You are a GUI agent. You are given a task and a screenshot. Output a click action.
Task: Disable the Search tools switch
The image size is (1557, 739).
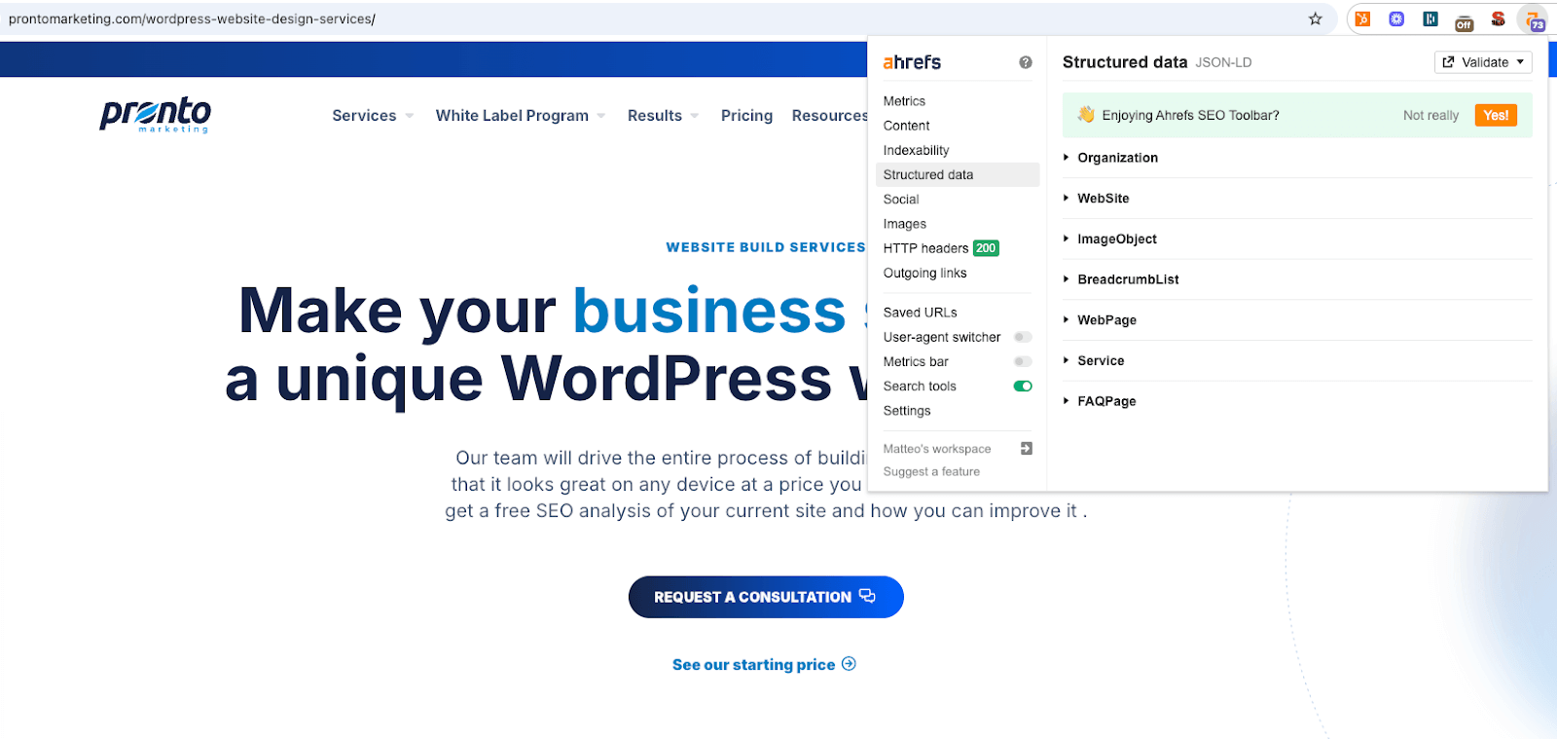[x=1023, y=386]
